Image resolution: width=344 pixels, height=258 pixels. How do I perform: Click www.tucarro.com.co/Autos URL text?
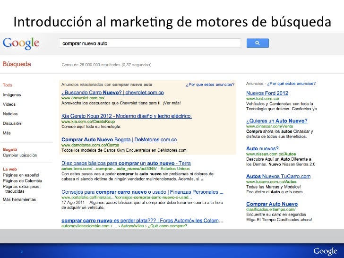271,181
